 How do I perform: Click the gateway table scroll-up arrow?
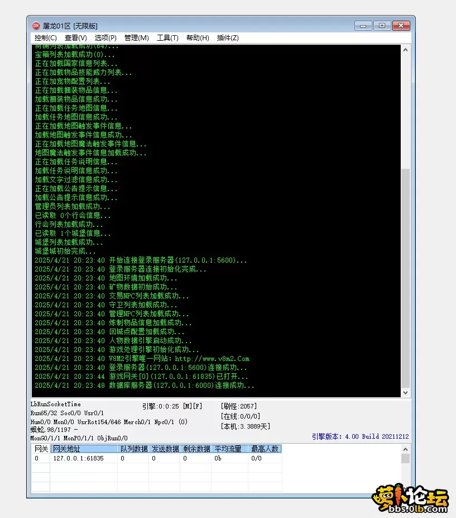pyautogui.click(x=406, y=449)
